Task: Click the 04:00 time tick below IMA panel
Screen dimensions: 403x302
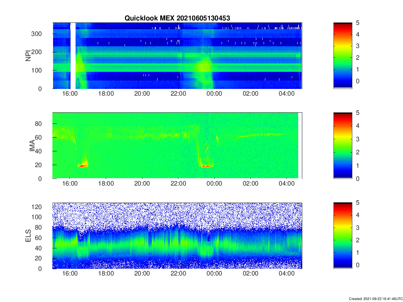Action: click(x=287, y=184)
